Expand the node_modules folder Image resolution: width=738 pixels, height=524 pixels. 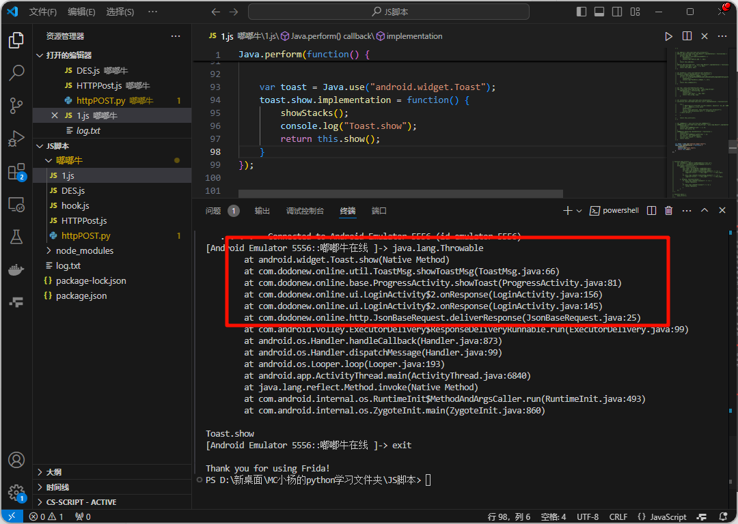84,250
